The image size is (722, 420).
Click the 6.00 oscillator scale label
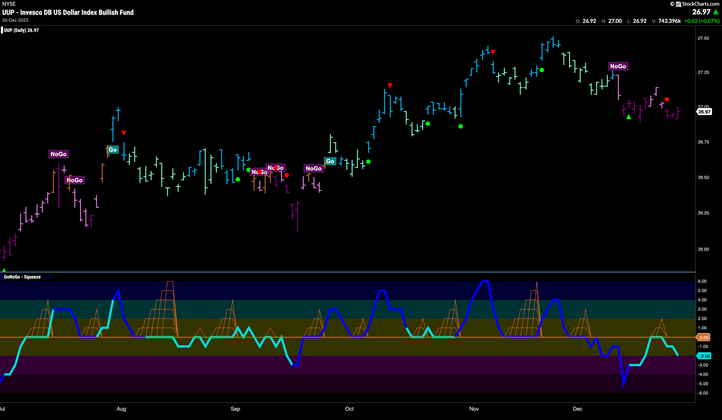702,281
